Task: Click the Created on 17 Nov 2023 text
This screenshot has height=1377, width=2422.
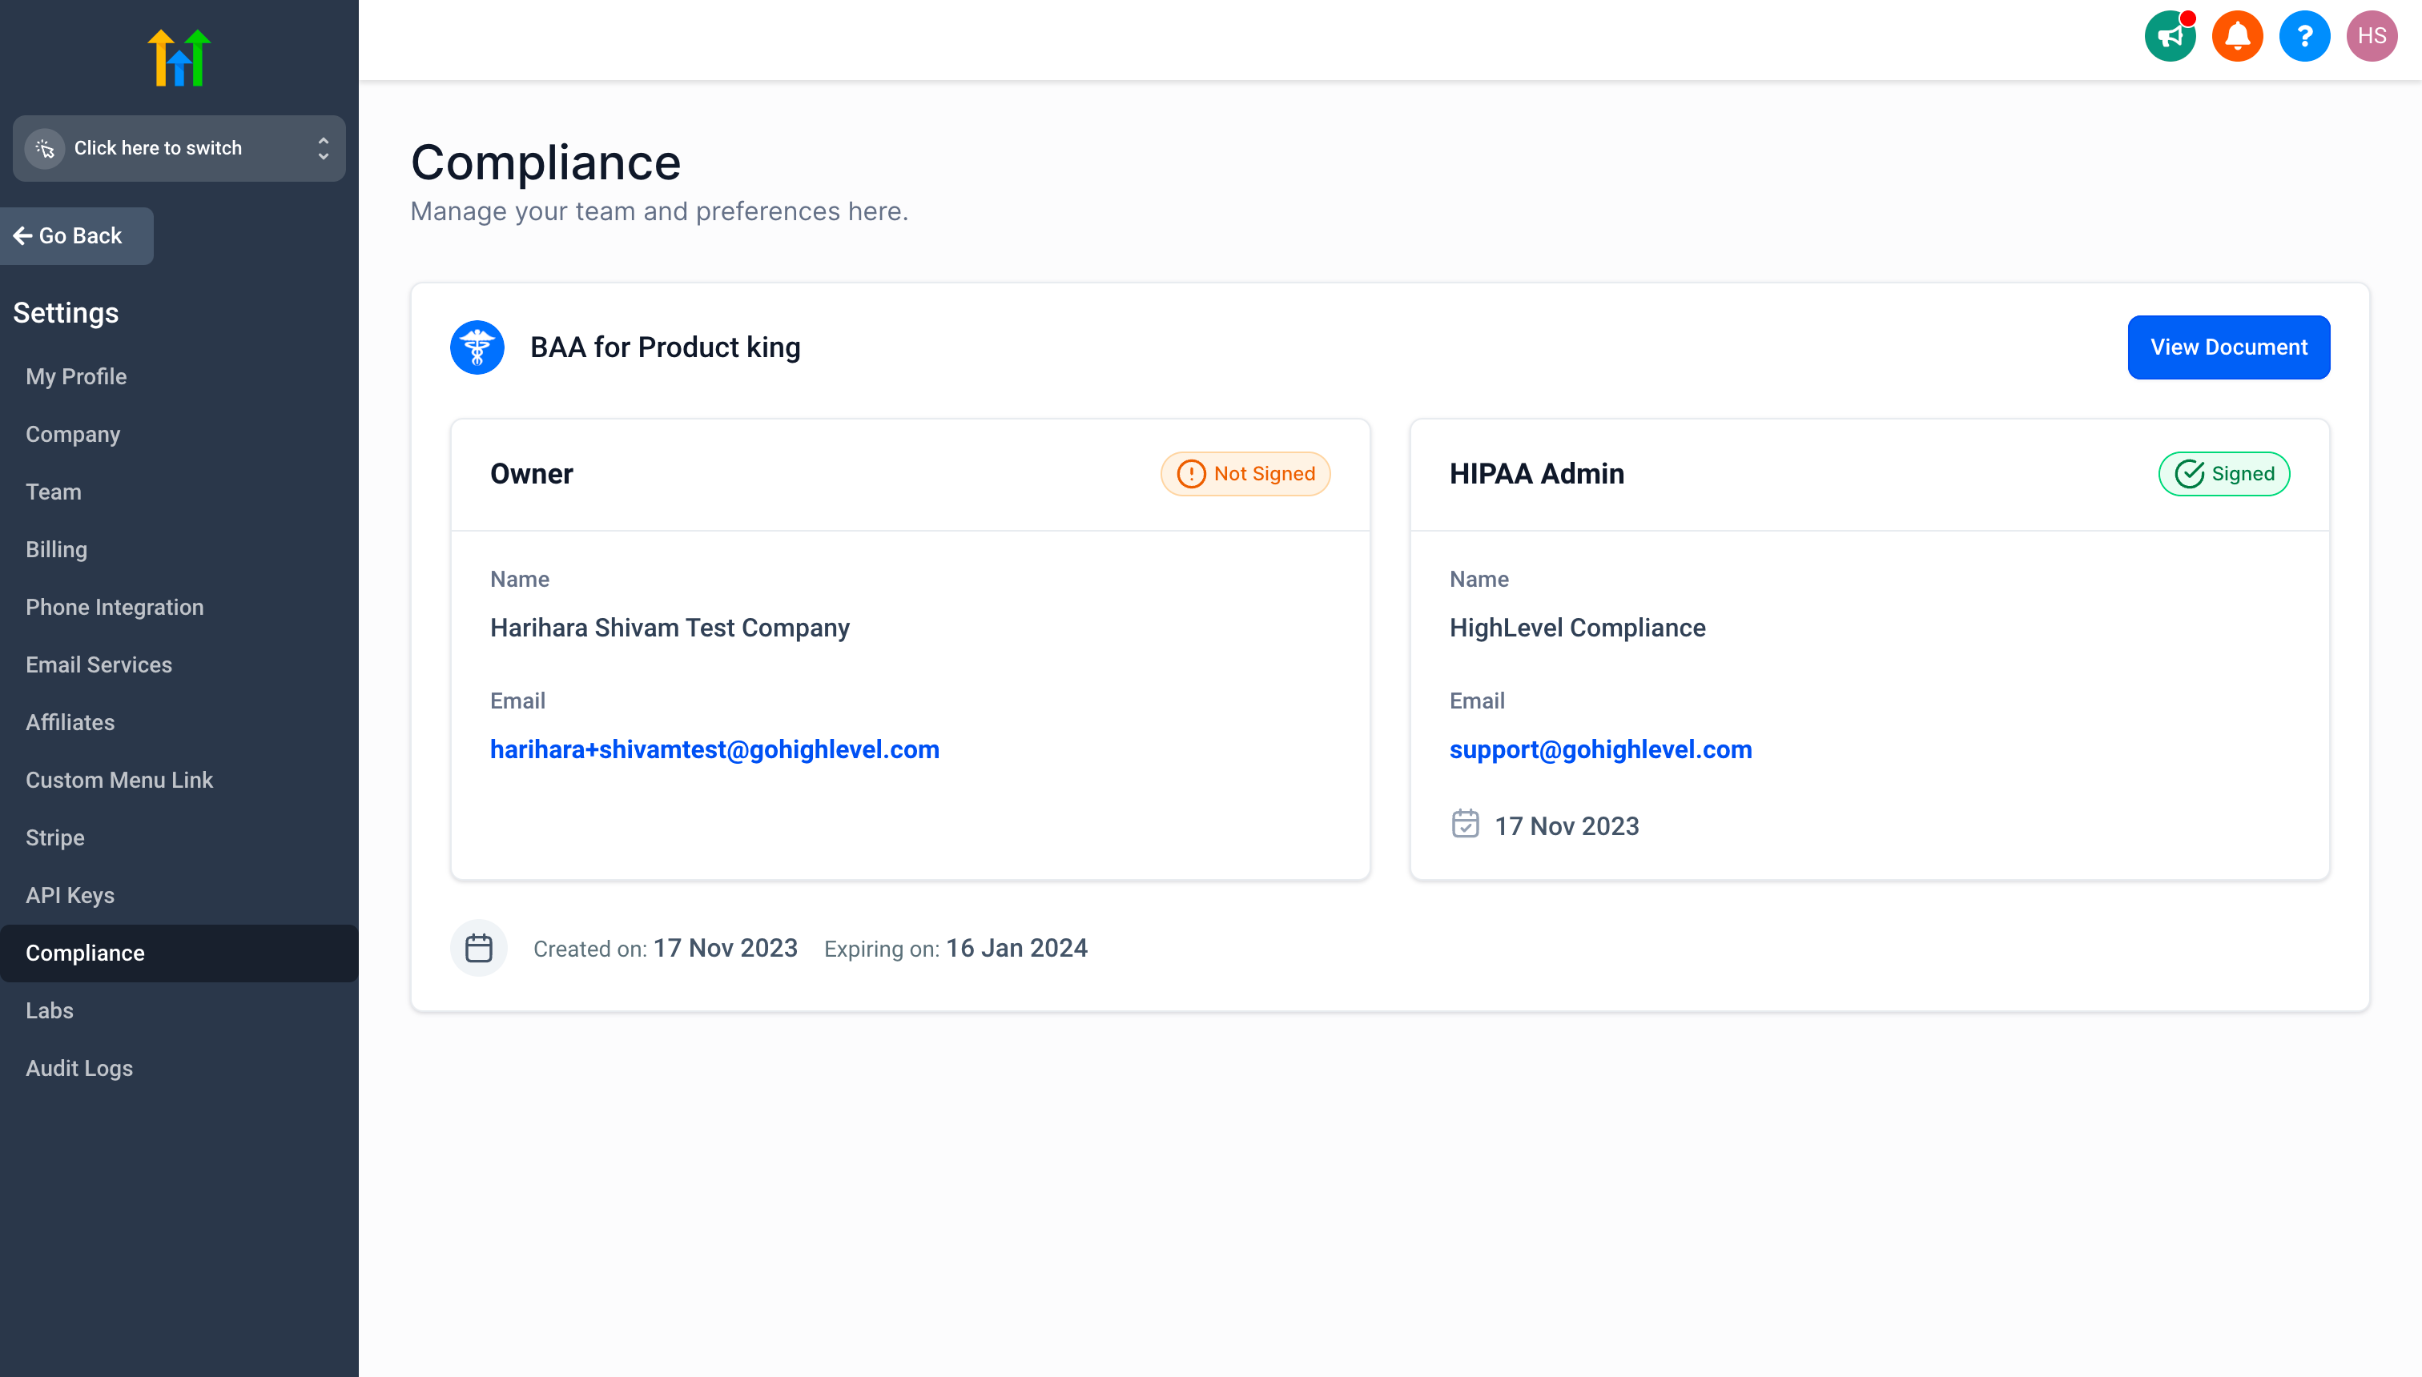Action: (x=665, y=948)
